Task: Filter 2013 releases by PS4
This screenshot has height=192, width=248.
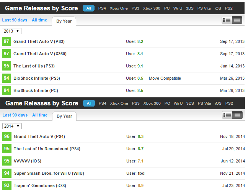Action: tap(102, 8)
